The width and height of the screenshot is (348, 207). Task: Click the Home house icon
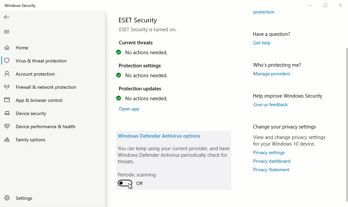pyautogui.click(x=7, y=48)
